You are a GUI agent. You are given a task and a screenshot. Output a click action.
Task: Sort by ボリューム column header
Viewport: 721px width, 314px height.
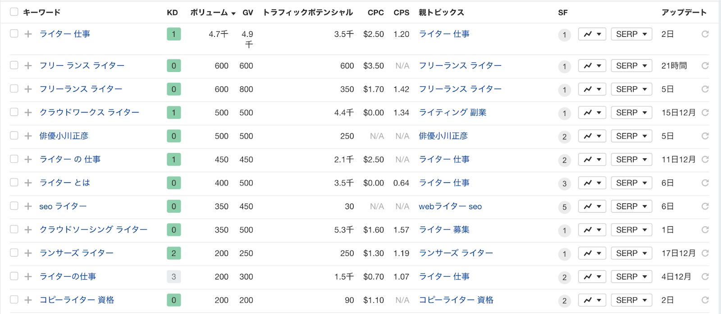(x=213, y=13)
